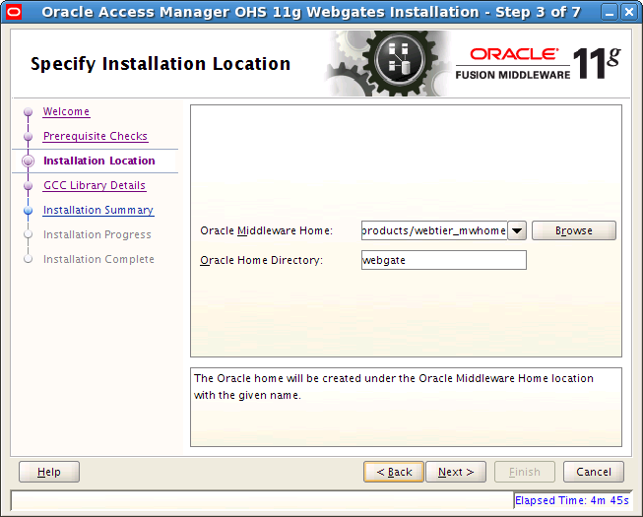Jump to GCC Library Details step

tap(95, 185)
